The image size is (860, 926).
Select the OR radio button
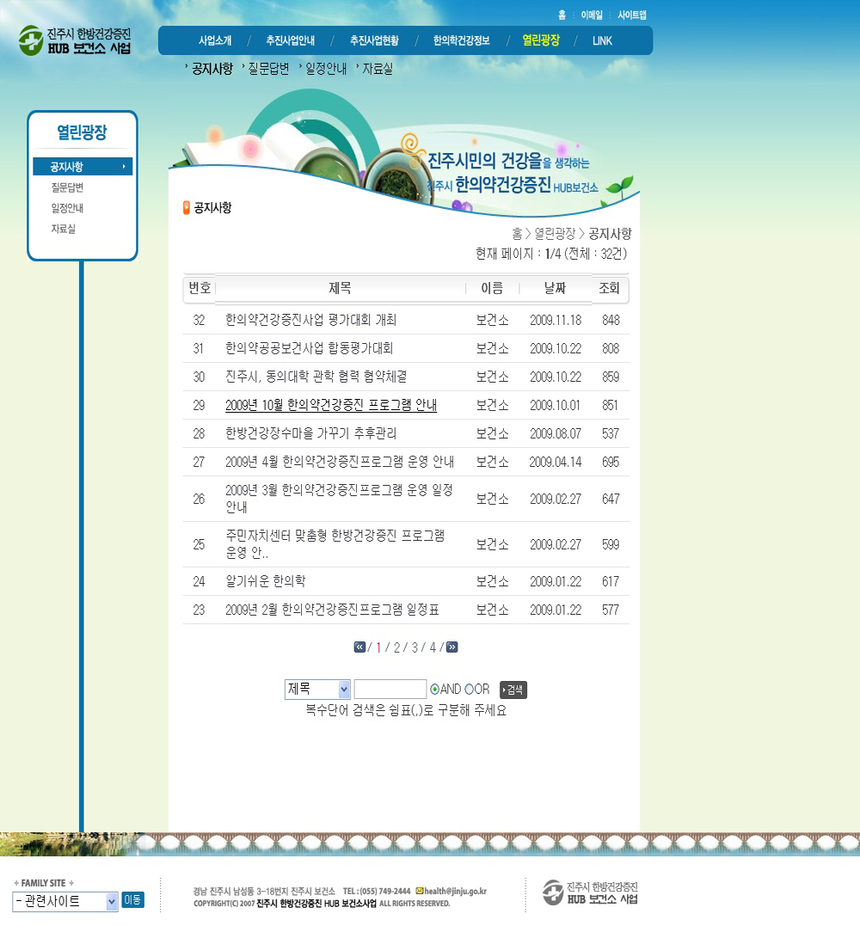click(x=469, y=690)
